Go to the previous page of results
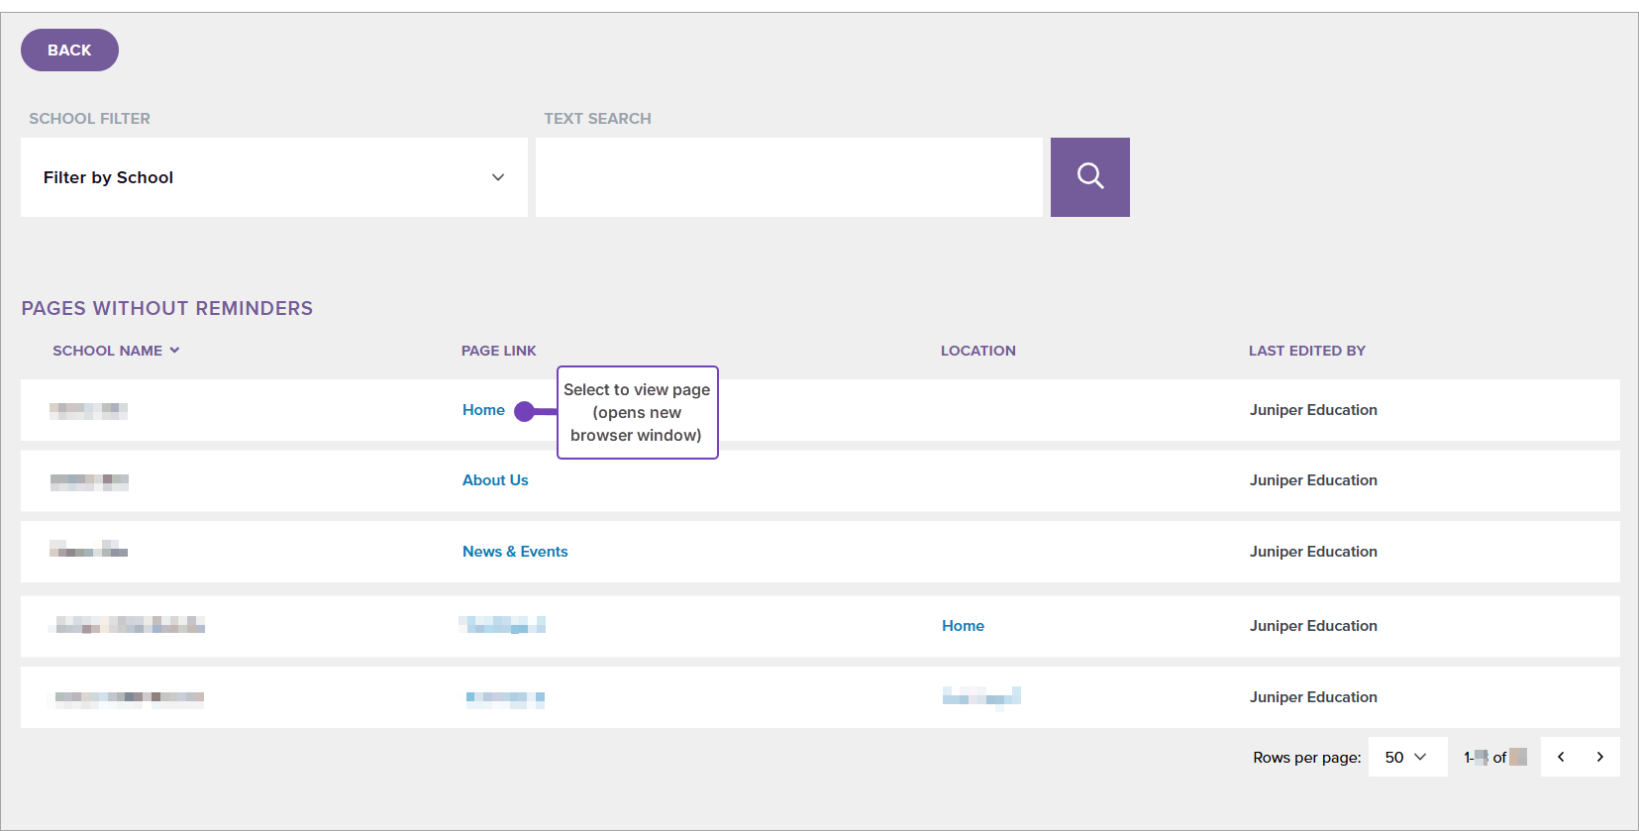Viewport: 1639px width, 831px height. coord(1561,757)
